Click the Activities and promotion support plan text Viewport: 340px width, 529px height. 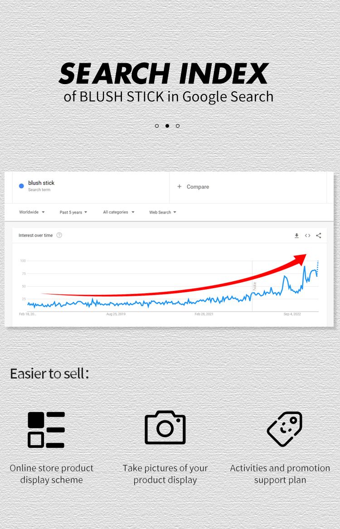coord(280,474)
